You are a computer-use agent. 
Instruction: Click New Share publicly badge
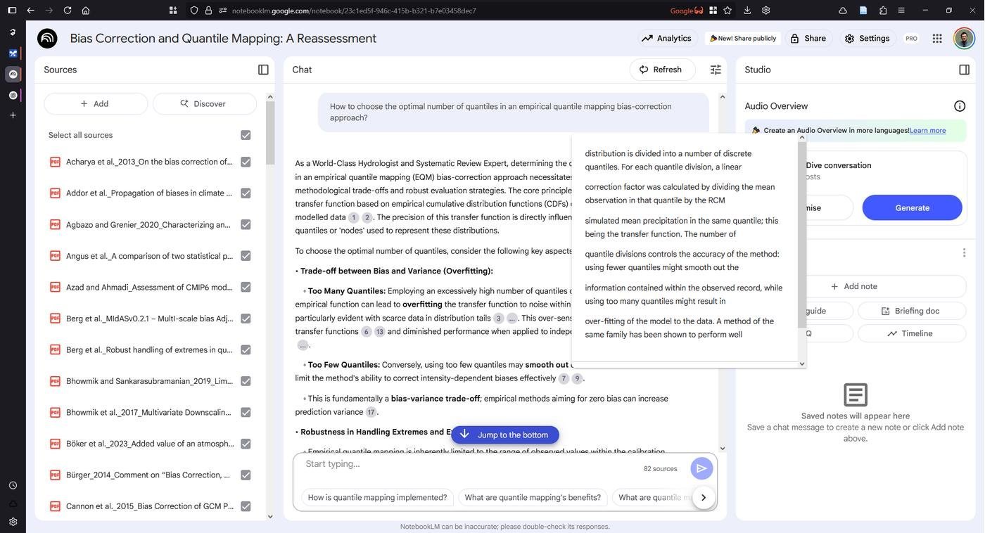point(743,39)
